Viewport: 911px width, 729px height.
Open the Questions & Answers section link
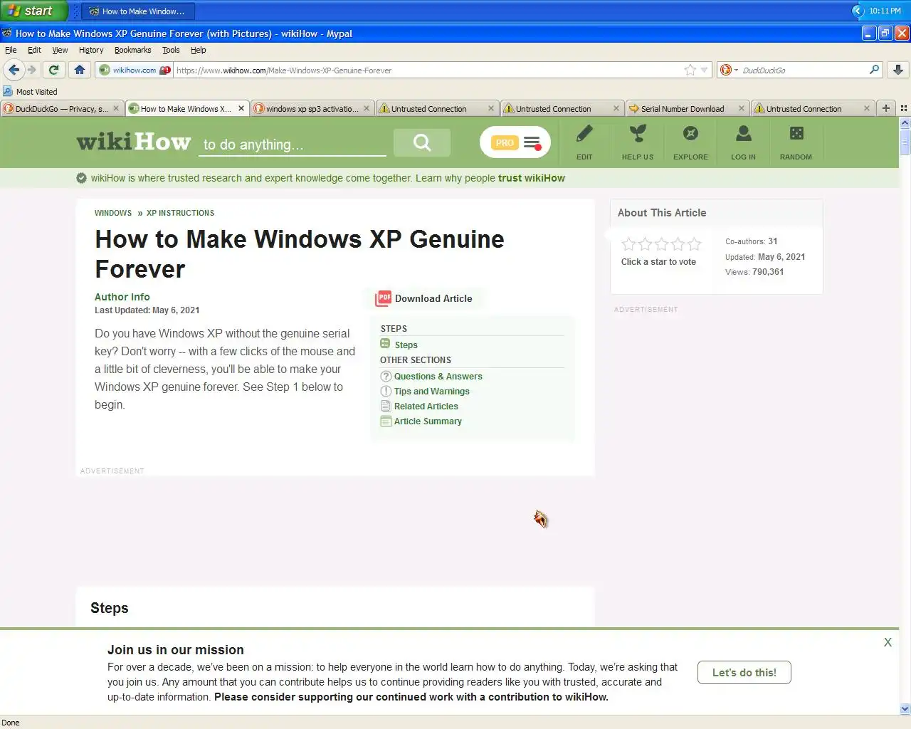pyautogui.click(x=438, y=376)
